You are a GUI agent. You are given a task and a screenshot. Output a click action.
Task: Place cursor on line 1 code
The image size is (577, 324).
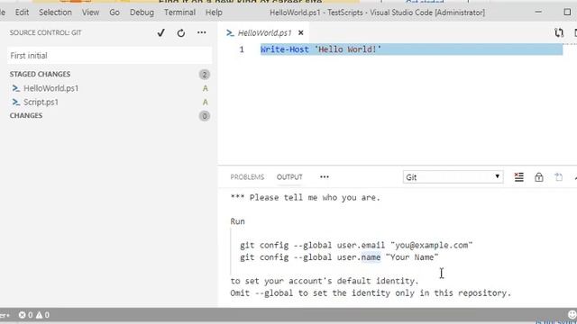click(321, 49)
